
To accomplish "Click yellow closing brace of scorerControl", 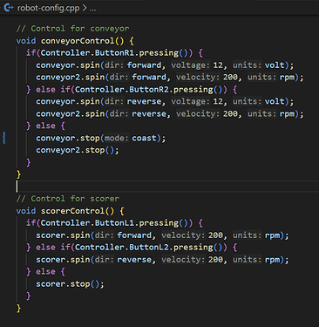I will [x=18, y=308].
